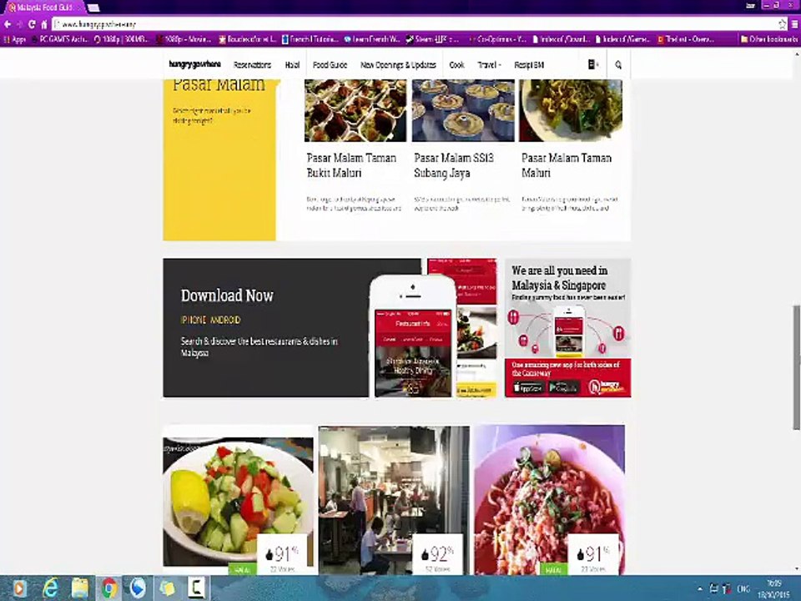Screen dimensions: 801x601
Task: Show hidden system tray icons arrow
Action: [700, 588]
